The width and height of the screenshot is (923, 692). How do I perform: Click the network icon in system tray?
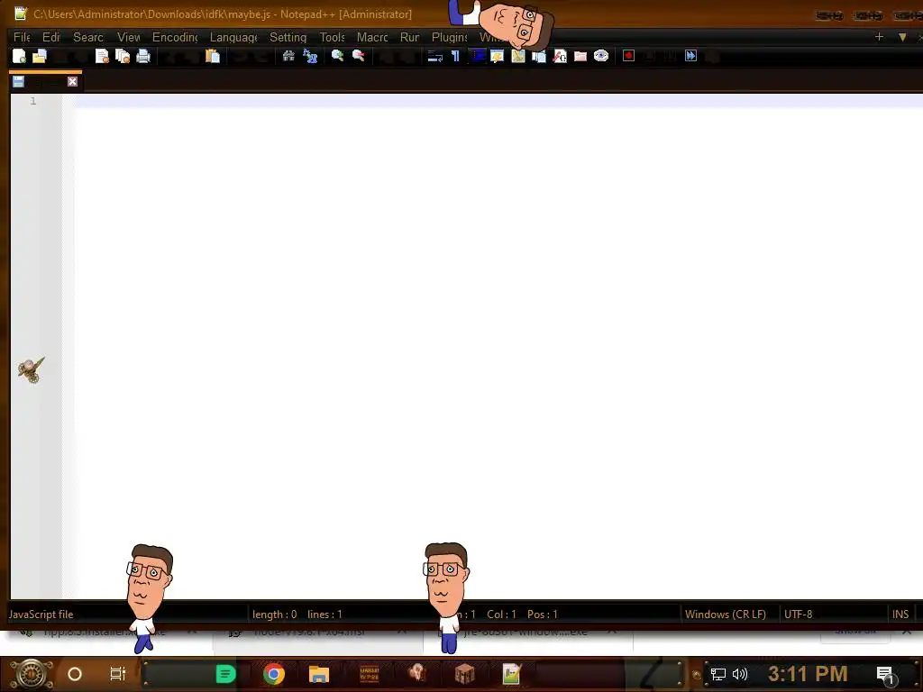(x=717, y=674)
